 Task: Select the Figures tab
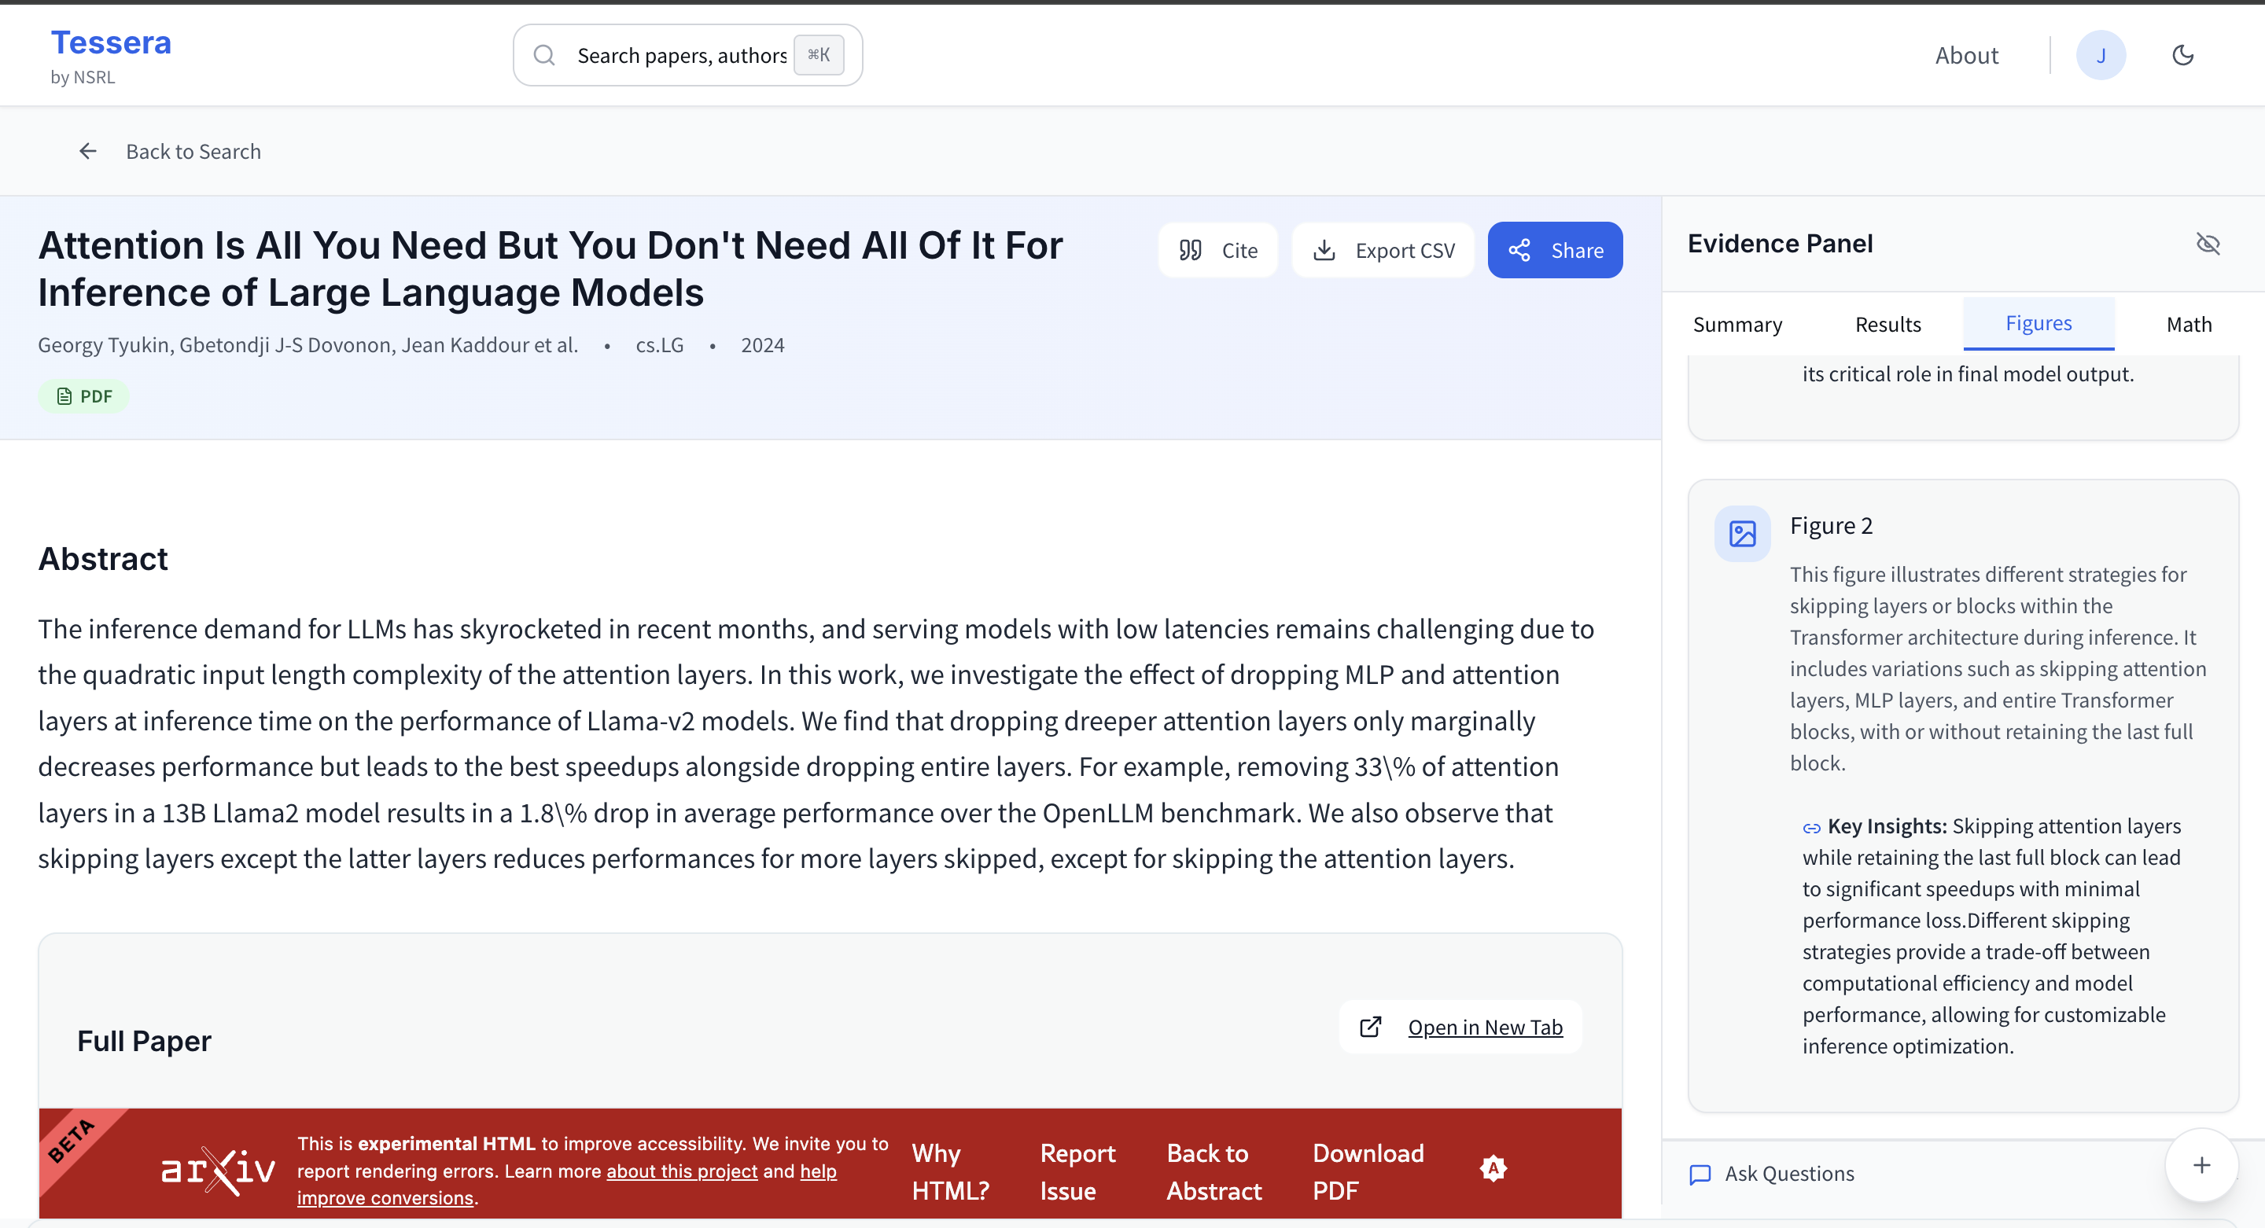pos(2038,323)
